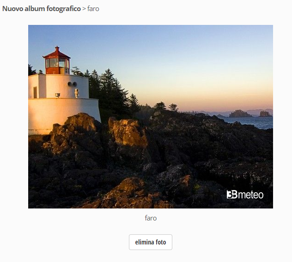Click the red lantern room of the lighthouse
Viewport: 292px width, 262px height.
(57, 64)
